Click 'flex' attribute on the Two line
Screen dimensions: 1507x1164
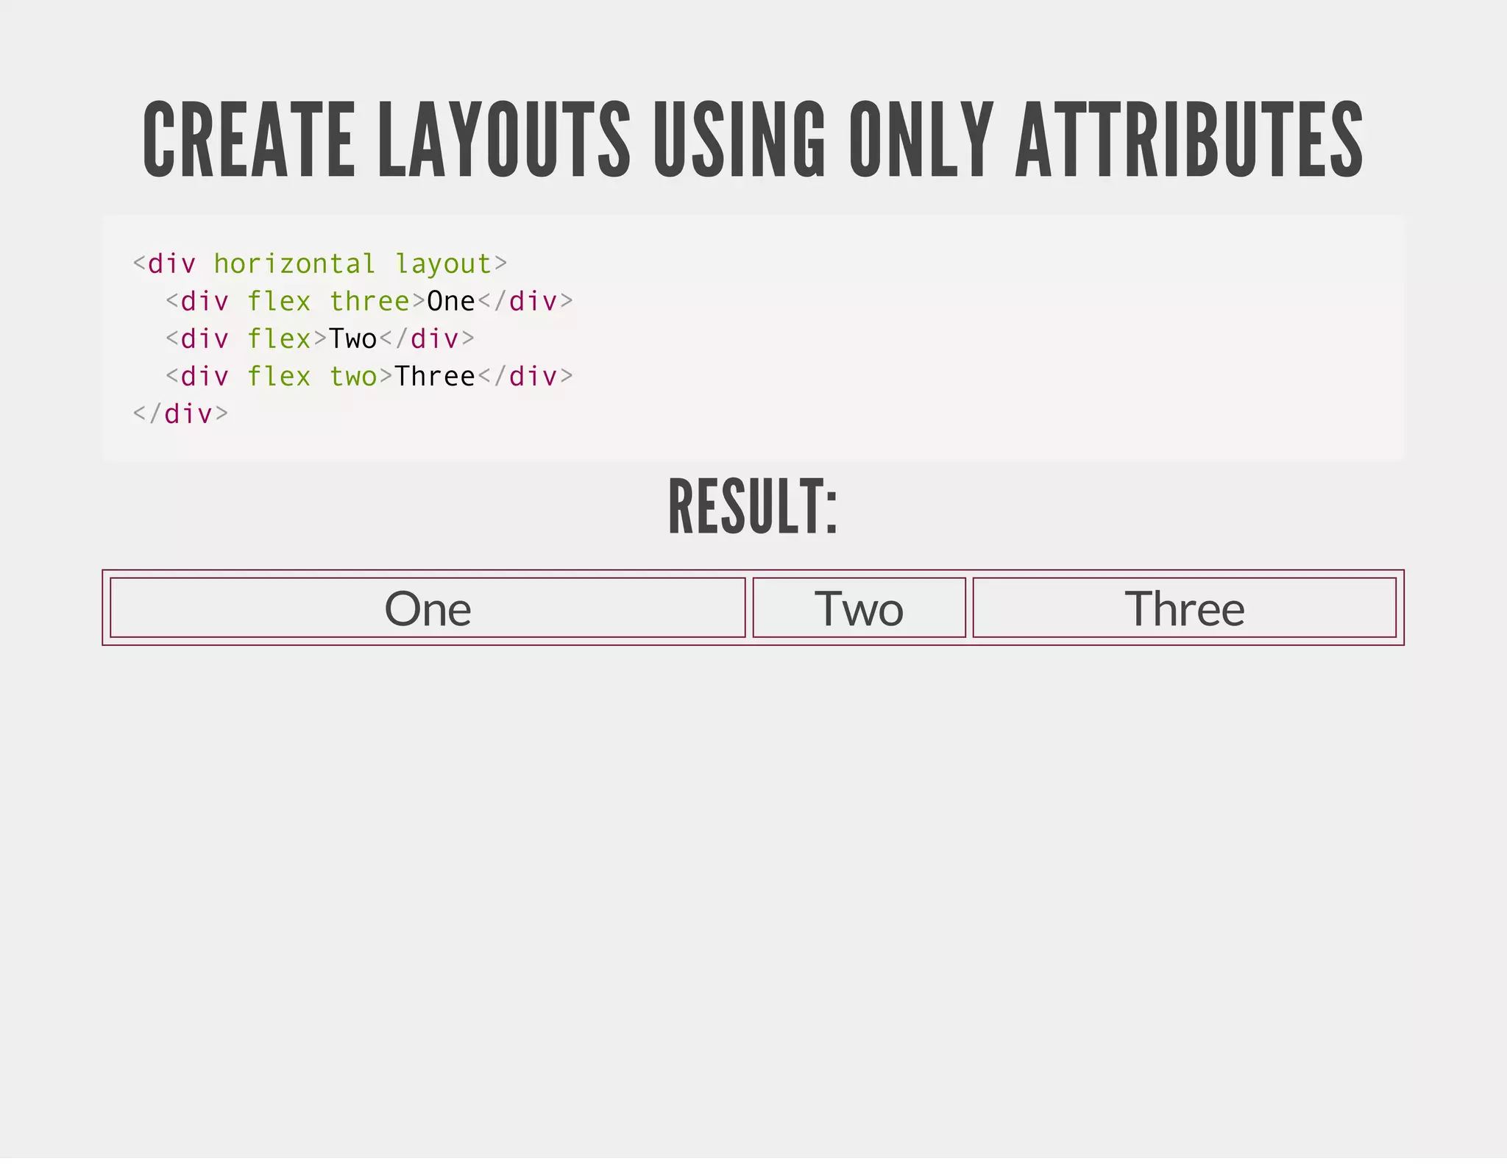click(x=278, y=338)
